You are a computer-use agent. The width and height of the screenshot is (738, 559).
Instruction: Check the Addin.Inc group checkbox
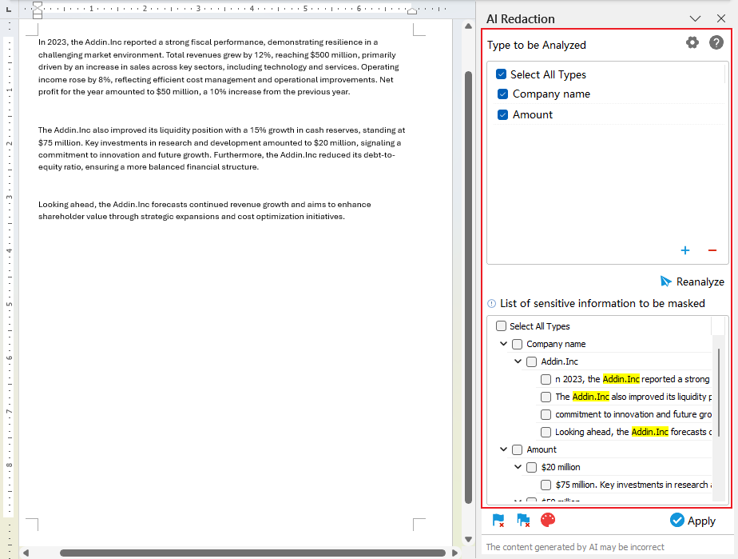pos(531,361)
